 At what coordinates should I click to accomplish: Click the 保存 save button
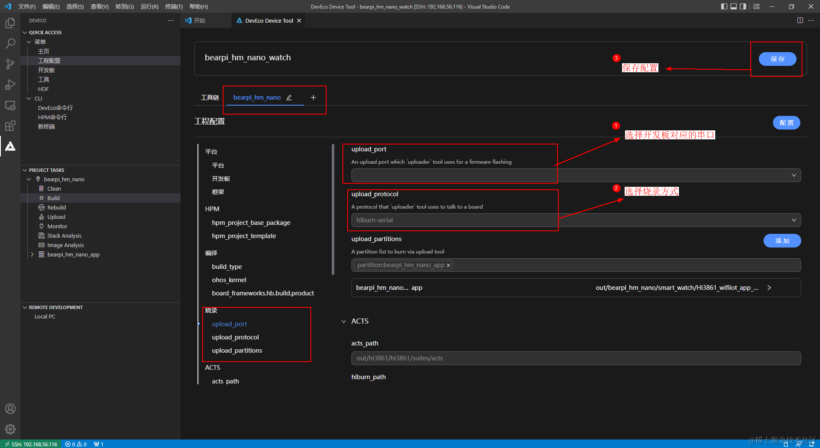(777, 59)
